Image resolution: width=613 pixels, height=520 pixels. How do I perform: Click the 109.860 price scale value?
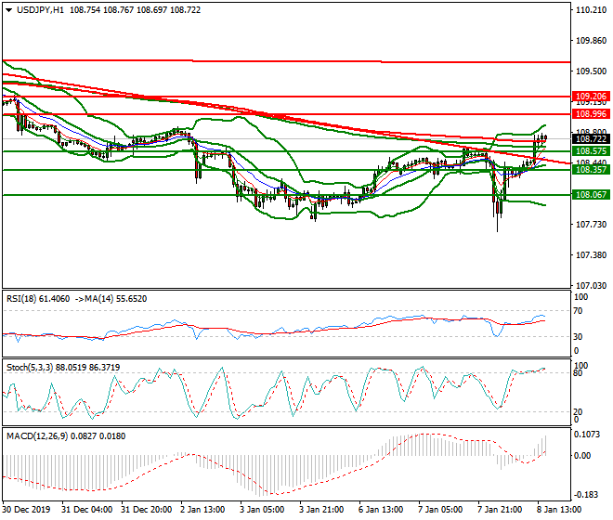(591, 41)
